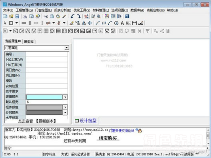Click the 还有30天到期 text

75,141
